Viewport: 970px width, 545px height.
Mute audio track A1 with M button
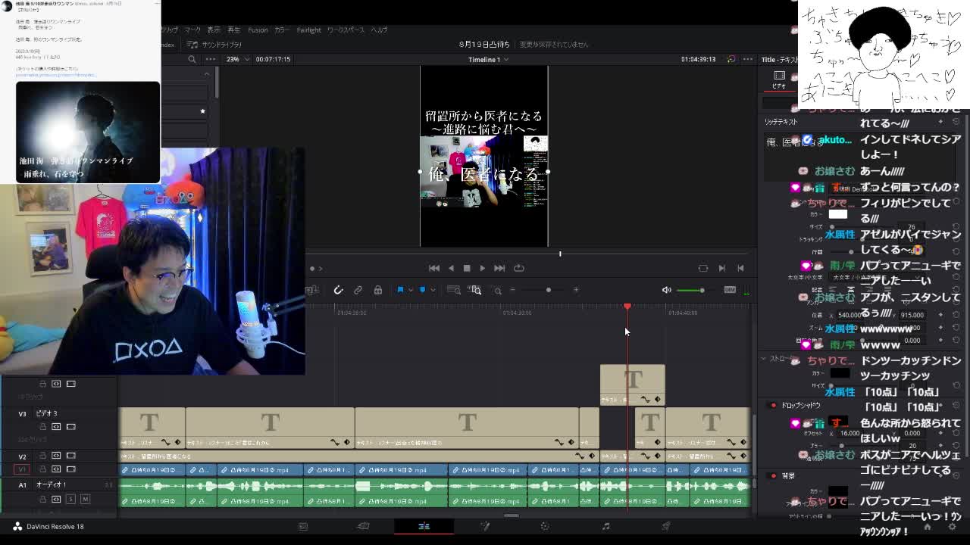pyautogui.click(x=85, y=499)
